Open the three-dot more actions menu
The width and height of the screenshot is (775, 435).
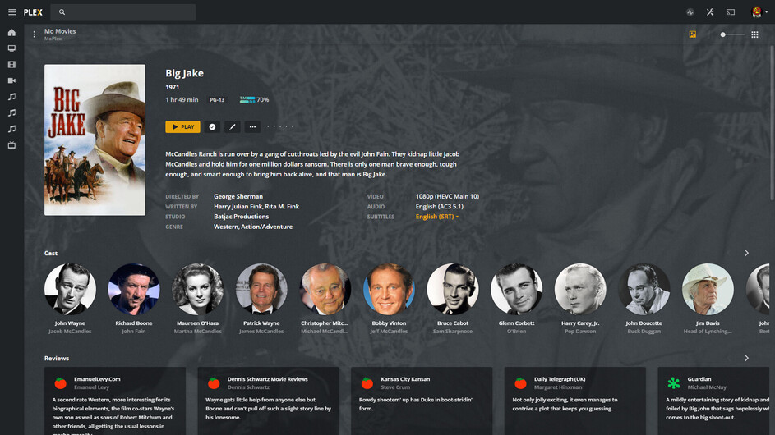[x=252, y=127]
